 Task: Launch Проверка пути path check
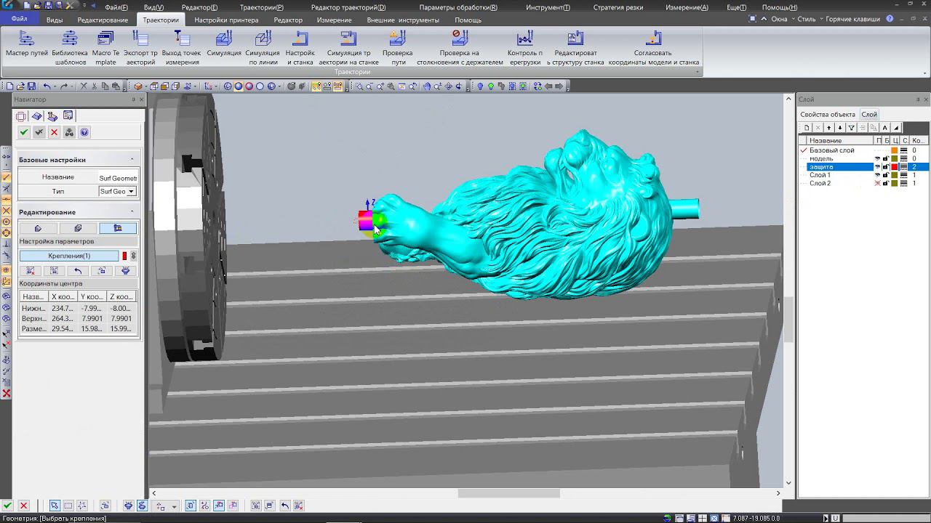tap(397, 39)
